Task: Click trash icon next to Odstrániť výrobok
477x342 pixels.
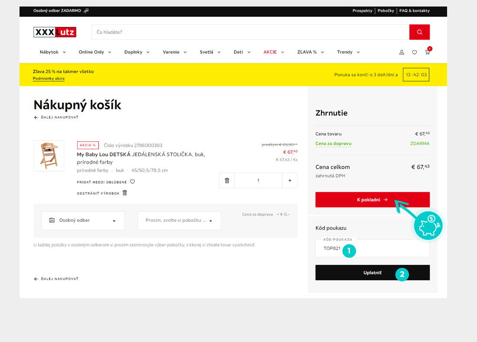Action: [x=125, y=193]
